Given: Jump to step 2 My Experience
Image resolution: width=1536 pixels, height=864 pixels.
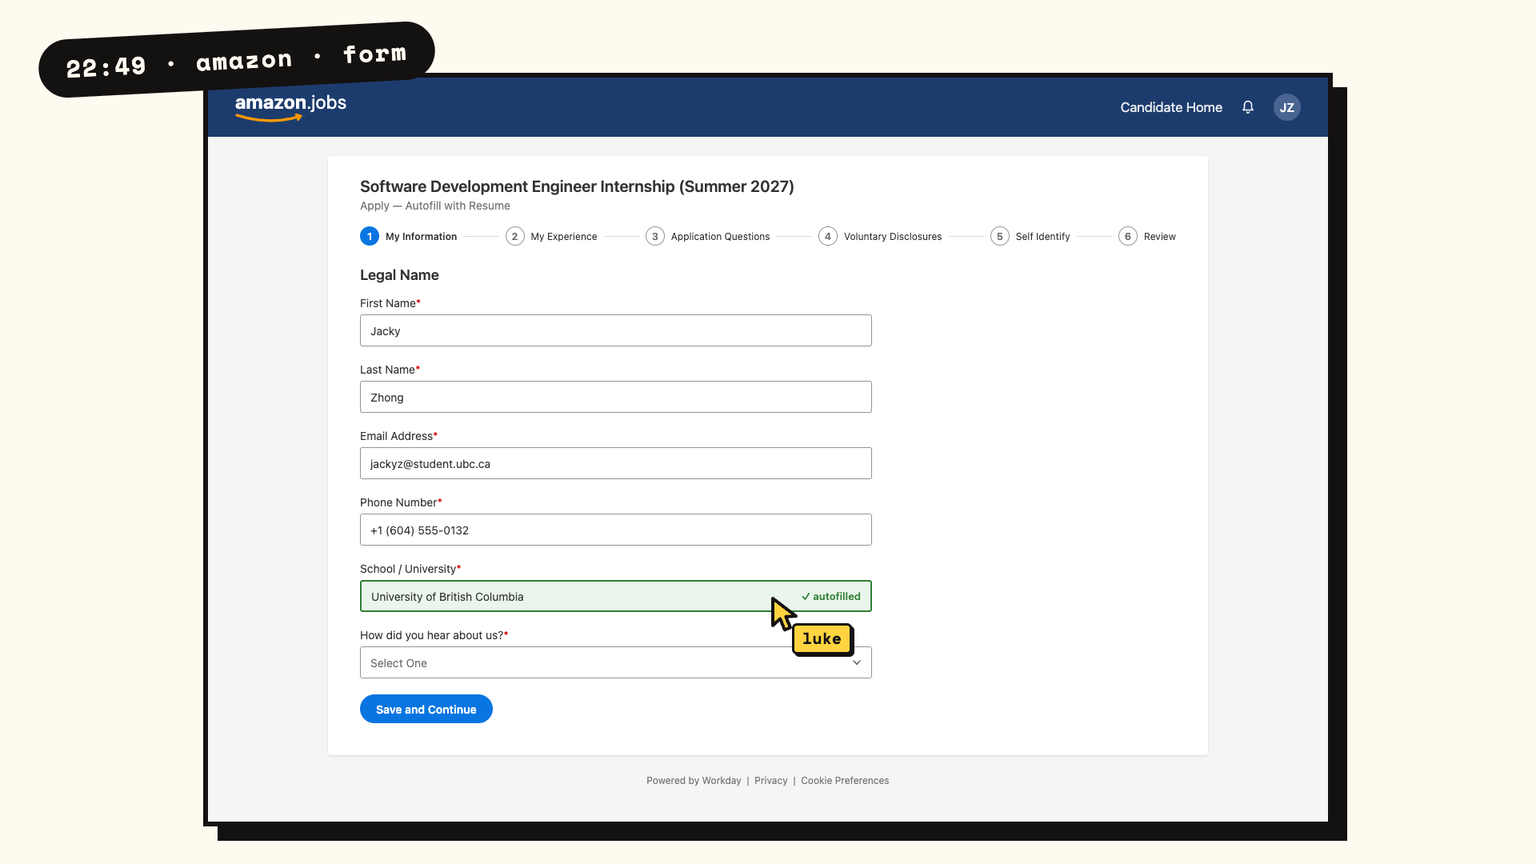Looking at the screenshot, I should point(551,236).
